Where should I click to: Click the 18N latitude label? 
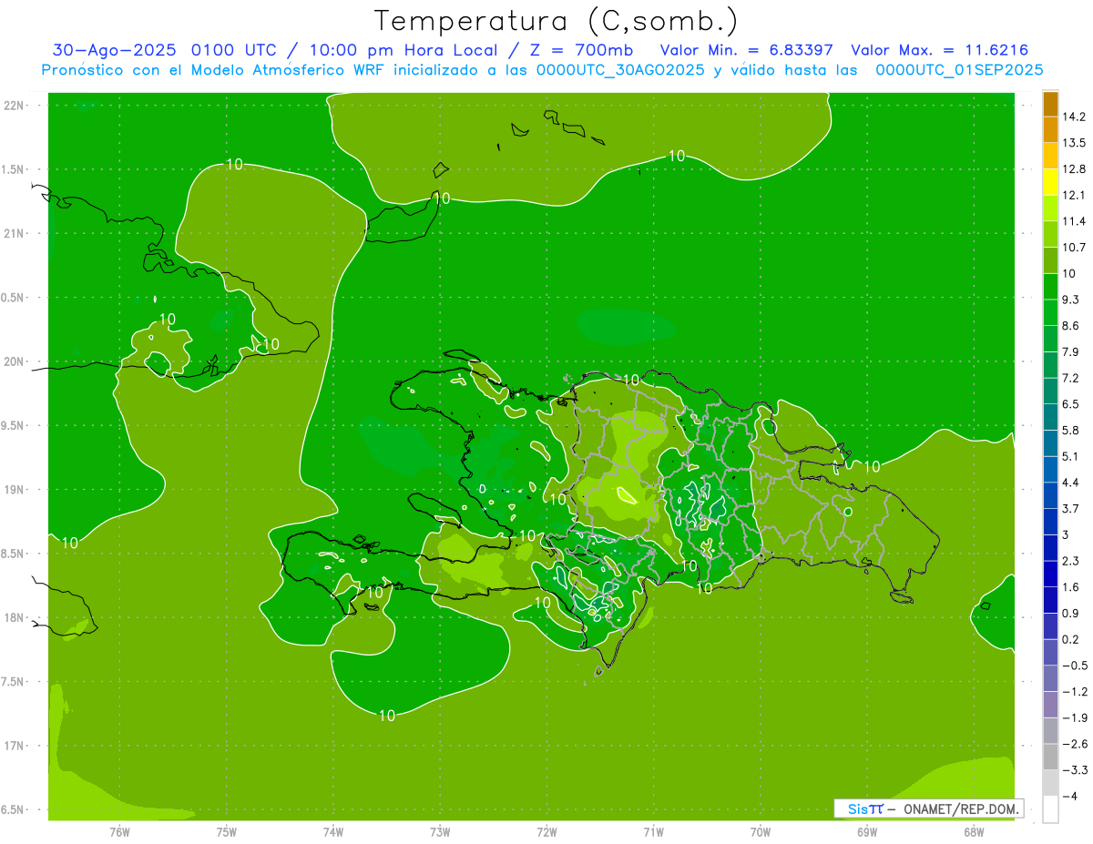point(15,618)
